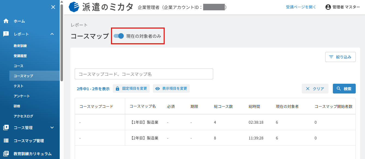Click the 教育訓練カリキュラム book icon
365x159 pixels.
tap(6, 154)
